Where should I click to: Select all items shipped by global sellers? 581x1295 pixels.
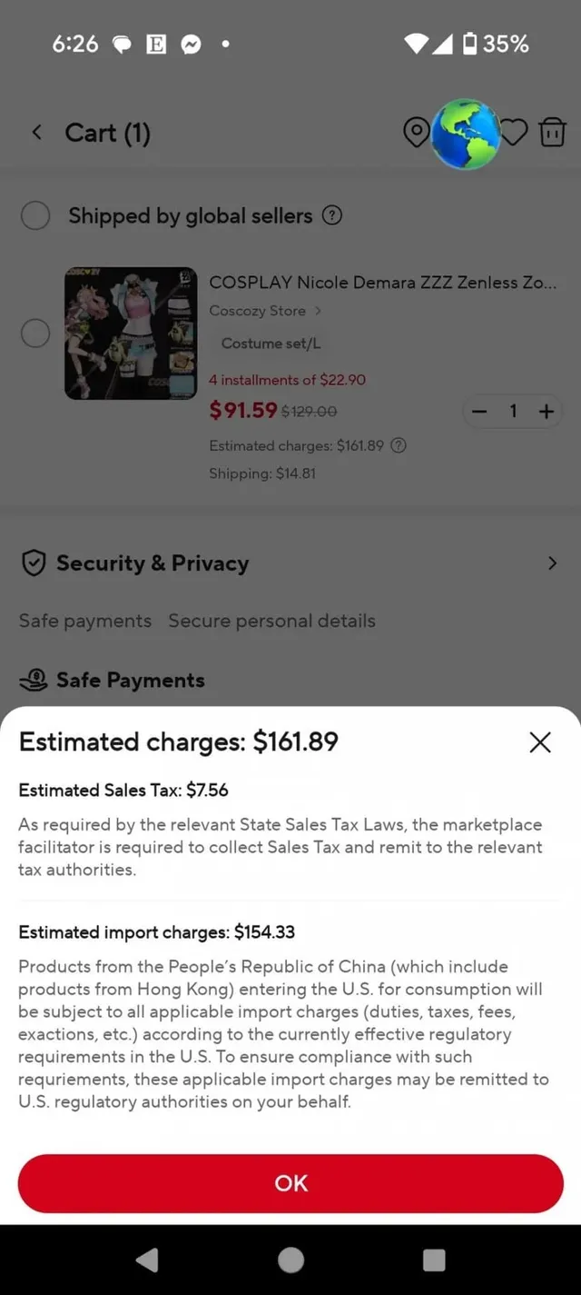click(35, 215)
